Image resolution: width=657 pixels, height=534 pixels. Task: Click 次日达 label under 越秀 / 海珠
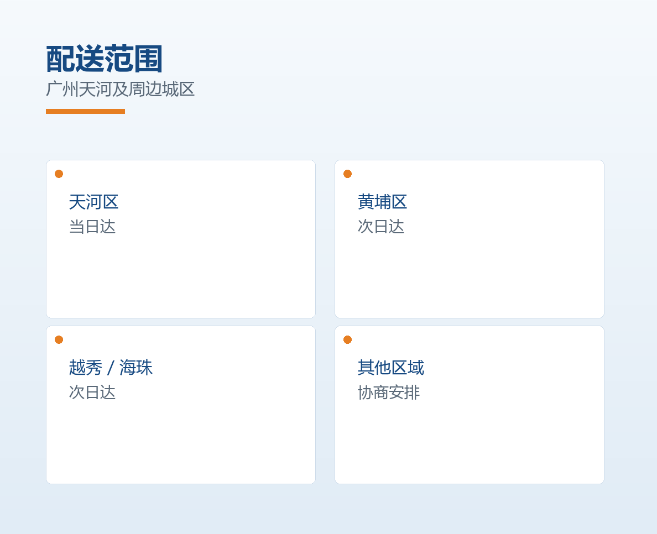(x=92, y=392)
